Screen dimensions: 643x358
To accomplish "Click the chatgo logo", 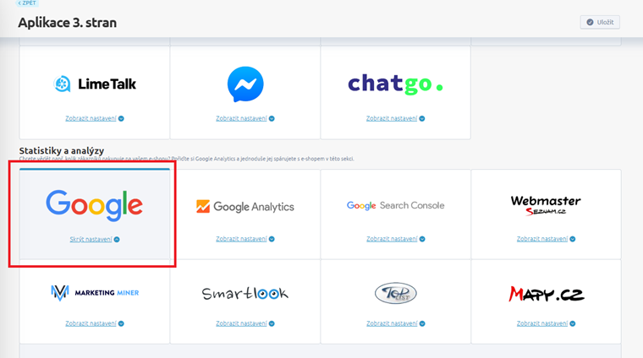I will click(x=395, y=84).
